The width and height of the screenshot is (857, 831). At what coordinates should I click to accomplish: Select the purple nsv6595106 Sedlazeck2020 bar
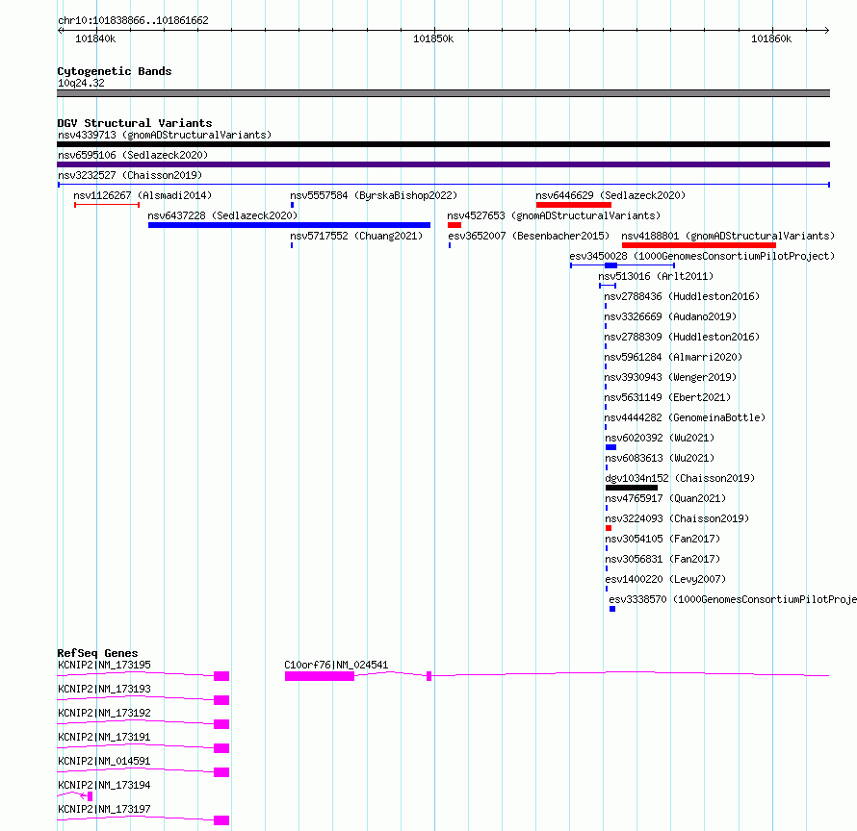[443, 164]
